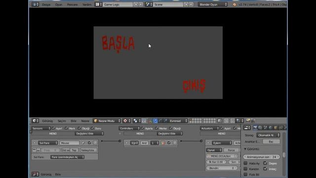Select the rotate manipulator icon
Screen dimensions: 316x178
pos(160,121)
